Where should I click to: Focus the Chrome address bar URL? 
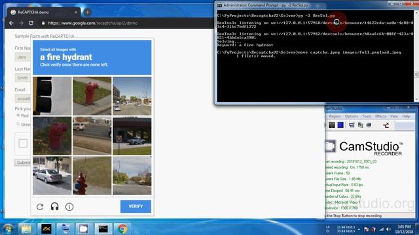(x=93, y=23)
